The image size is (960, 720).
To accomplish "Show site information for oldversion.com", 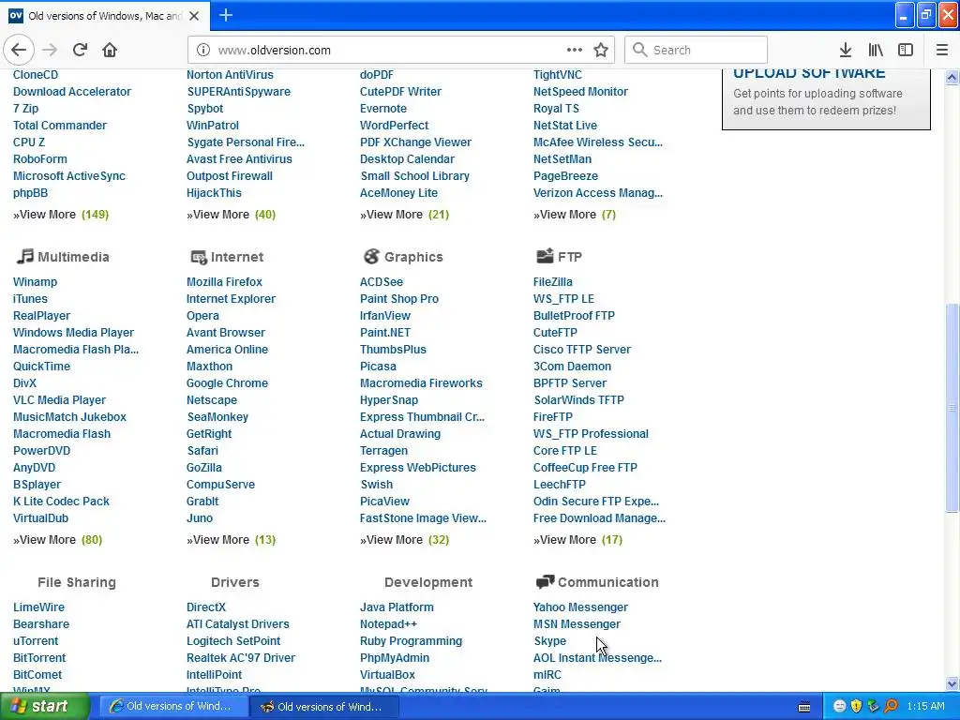I will click(x=203, y=51).
